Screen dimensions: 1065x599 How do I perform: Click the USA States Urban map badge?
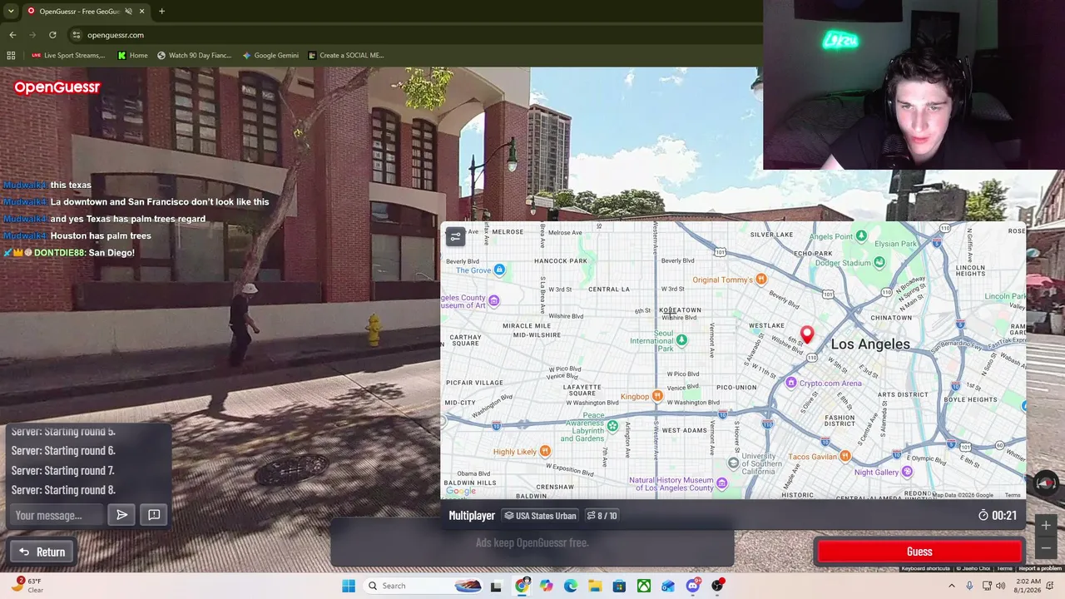pos(540,516)
